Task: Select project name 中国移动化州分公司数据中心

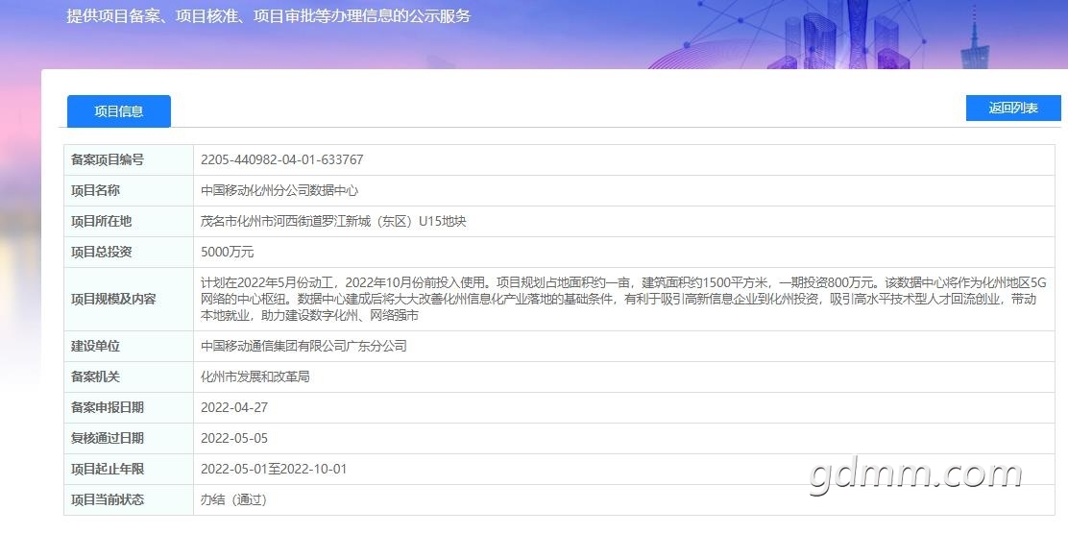Action: 279,191
